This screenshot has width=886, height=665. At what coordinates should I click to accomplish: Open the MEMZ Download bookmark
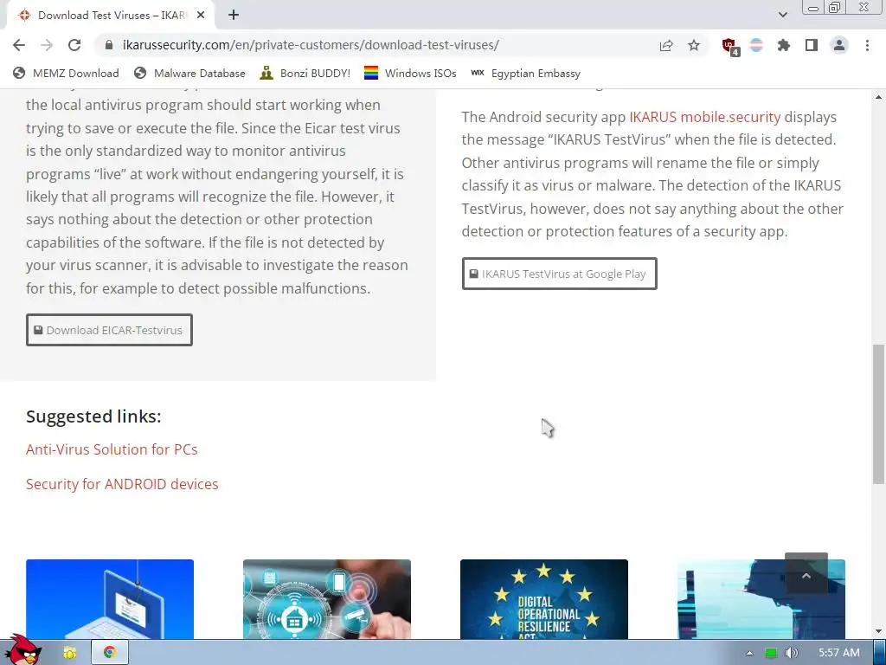66,73
